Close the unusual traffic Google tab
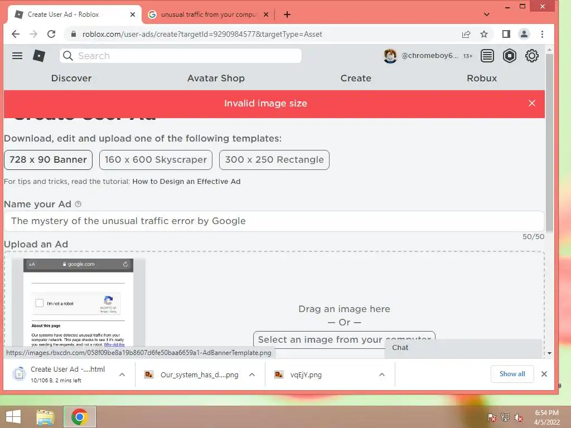 (266, 14)
